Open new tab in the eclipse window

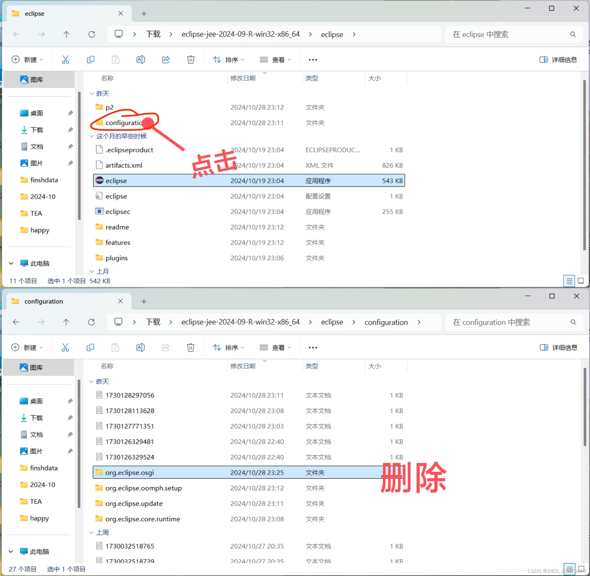(144, 14)
